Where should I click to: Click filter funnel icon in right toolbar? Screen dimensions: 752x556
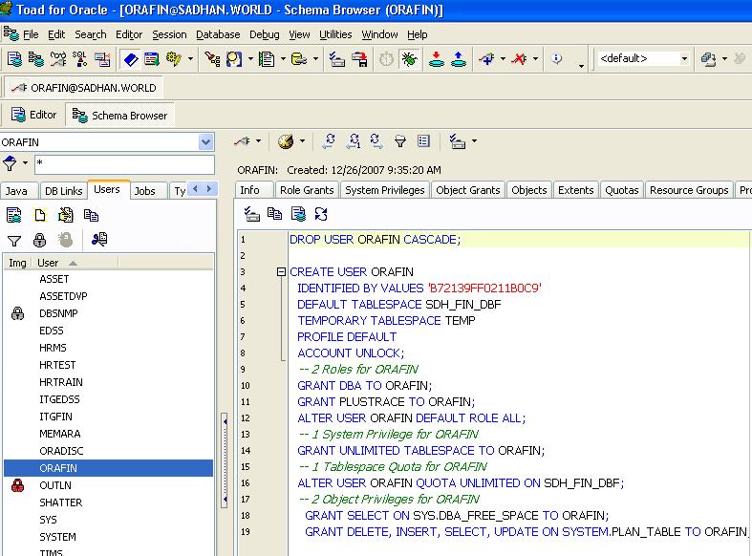pyautogui.click(x=400, y=141)
